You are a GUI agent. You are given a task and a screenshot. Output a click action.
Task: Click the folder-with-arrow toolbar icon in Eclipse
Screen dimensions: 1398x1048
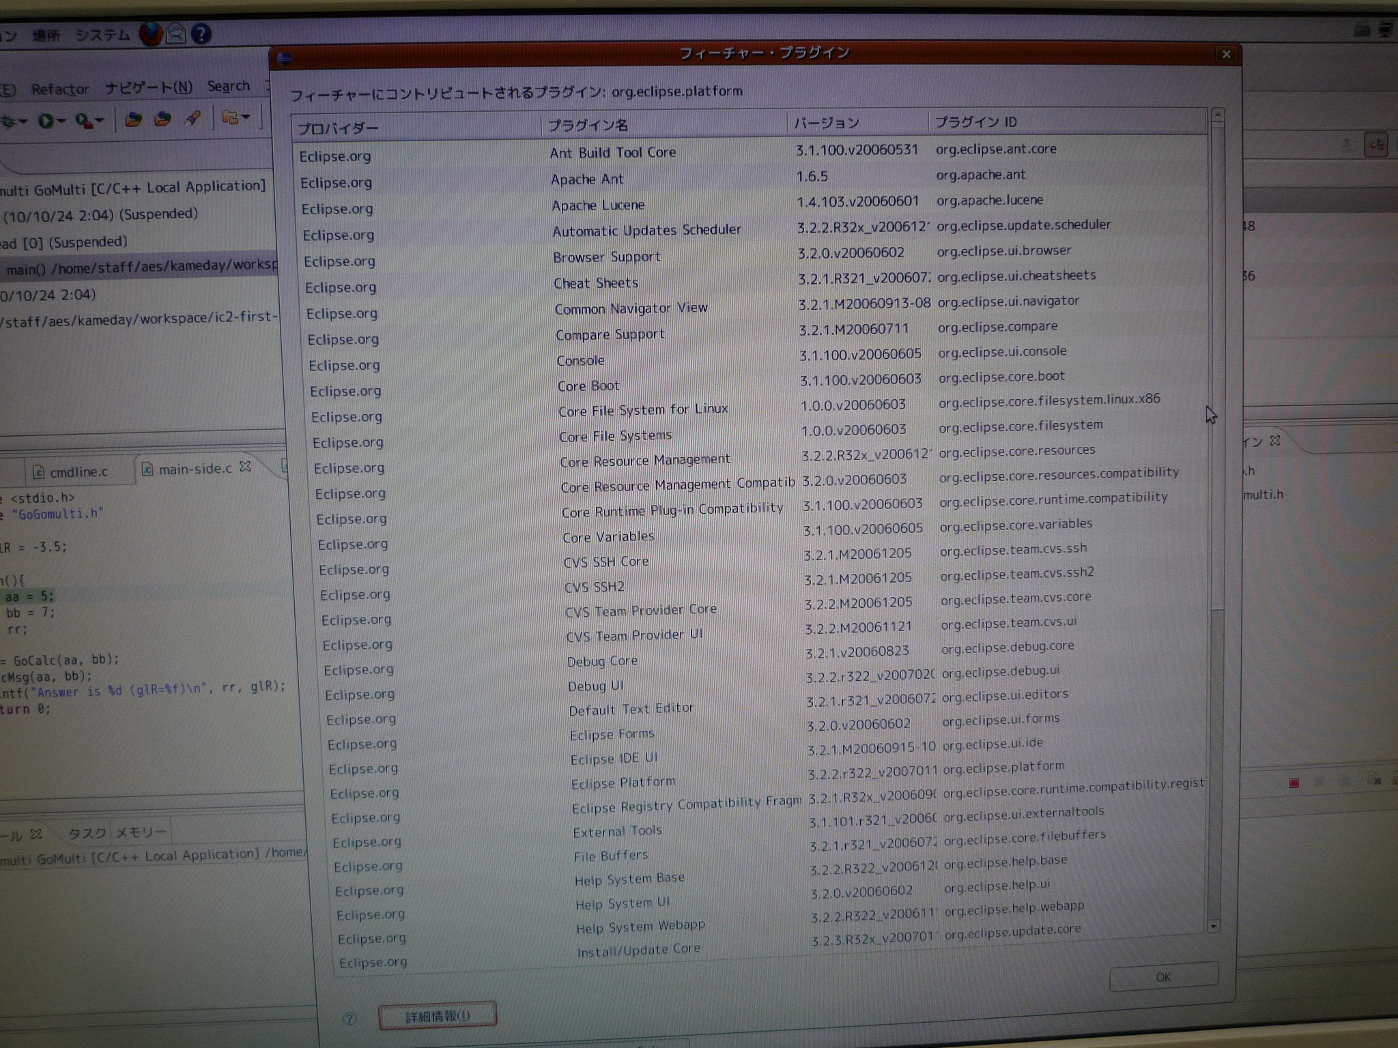tap(230, 117)
